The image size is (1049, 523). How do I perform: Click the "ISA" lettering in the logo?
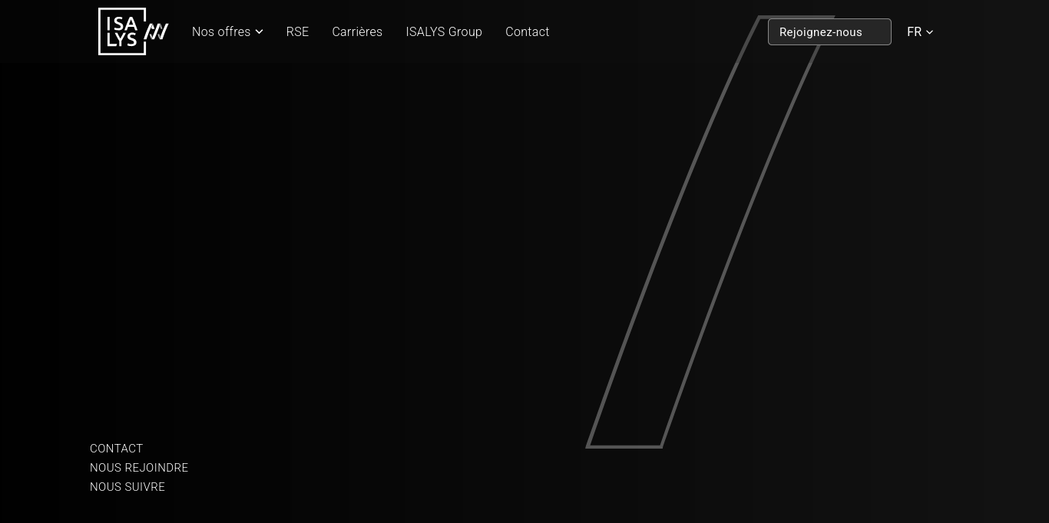pyautogui.click(x=121, y=22)
